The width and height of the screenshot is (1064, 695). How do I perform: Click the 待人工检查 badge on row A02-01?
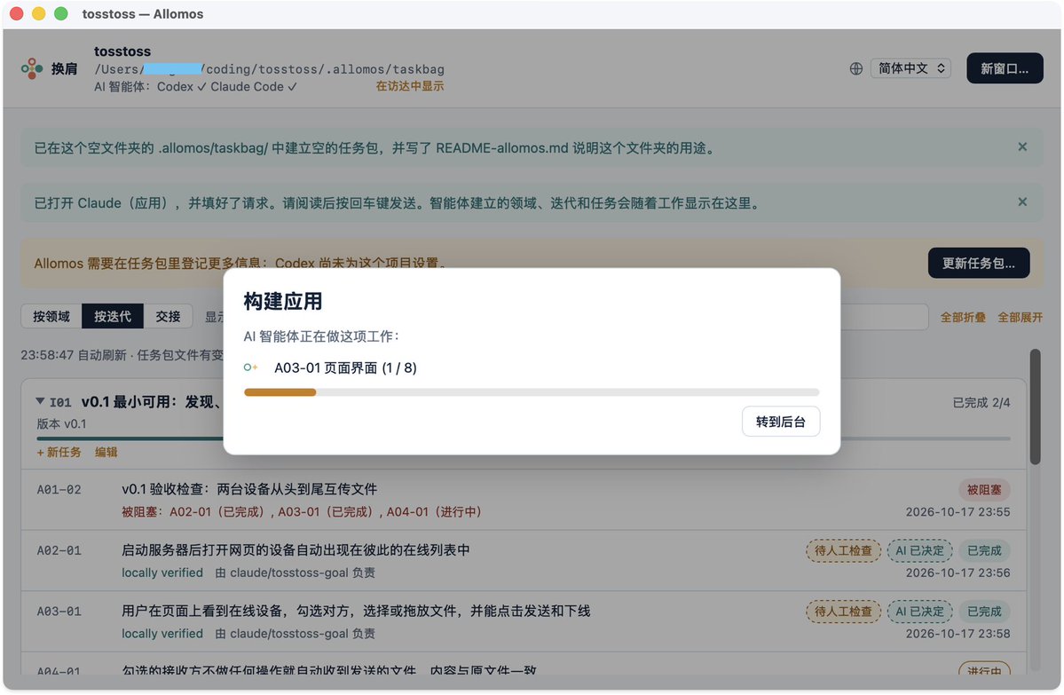843,550
